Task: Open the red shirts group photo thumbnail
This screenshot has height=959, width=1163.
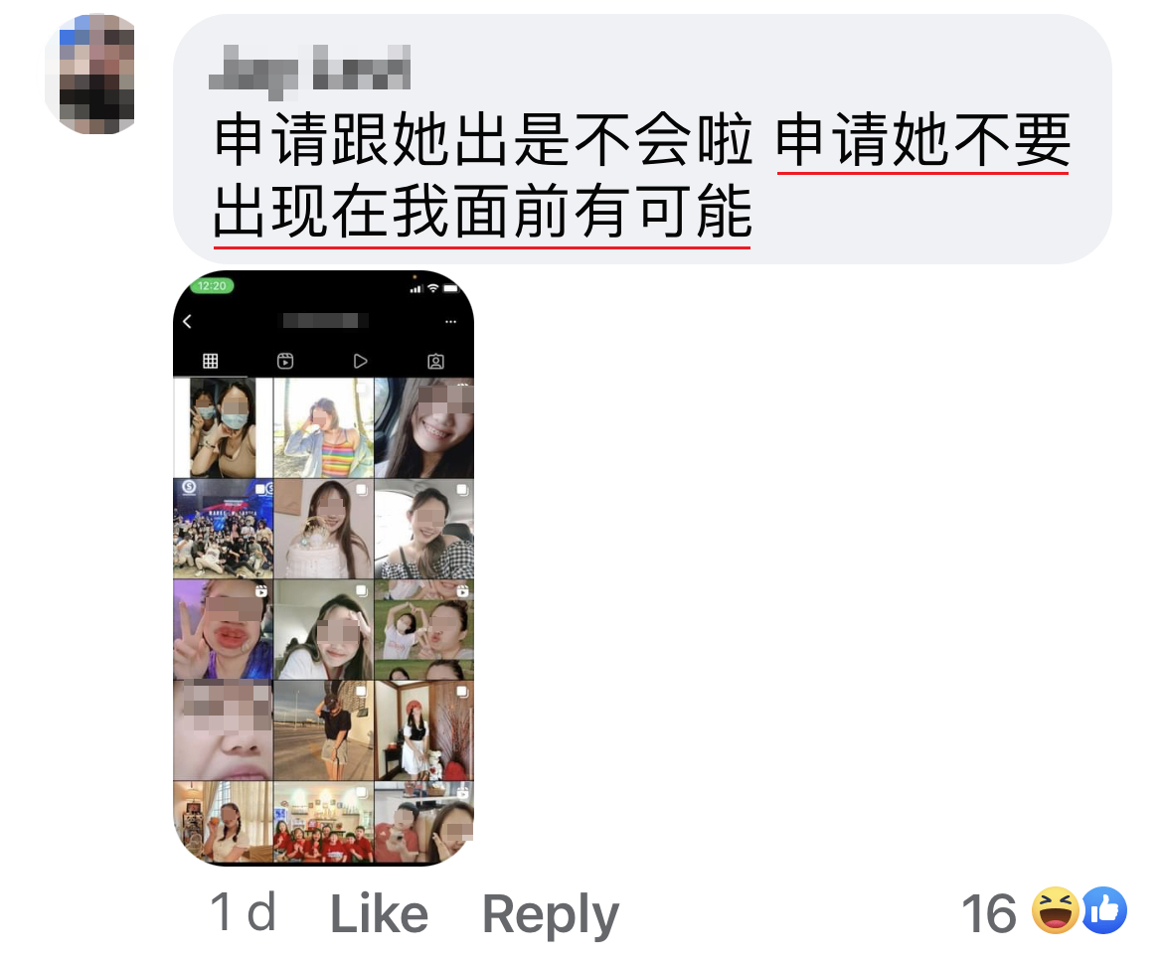Action: [323, 822]
